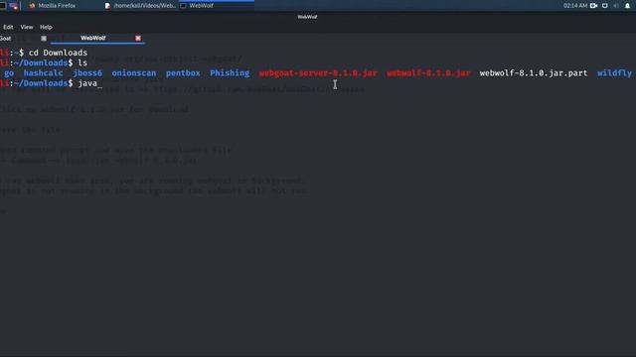Click the go directory name

(x=9, y=73)
